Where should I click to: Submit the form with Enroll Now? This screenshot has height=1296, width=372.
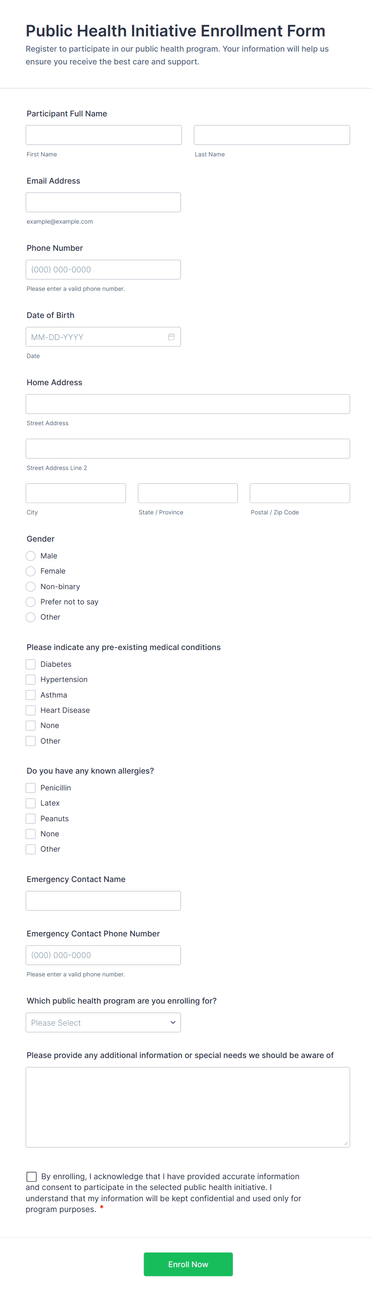188,1264
